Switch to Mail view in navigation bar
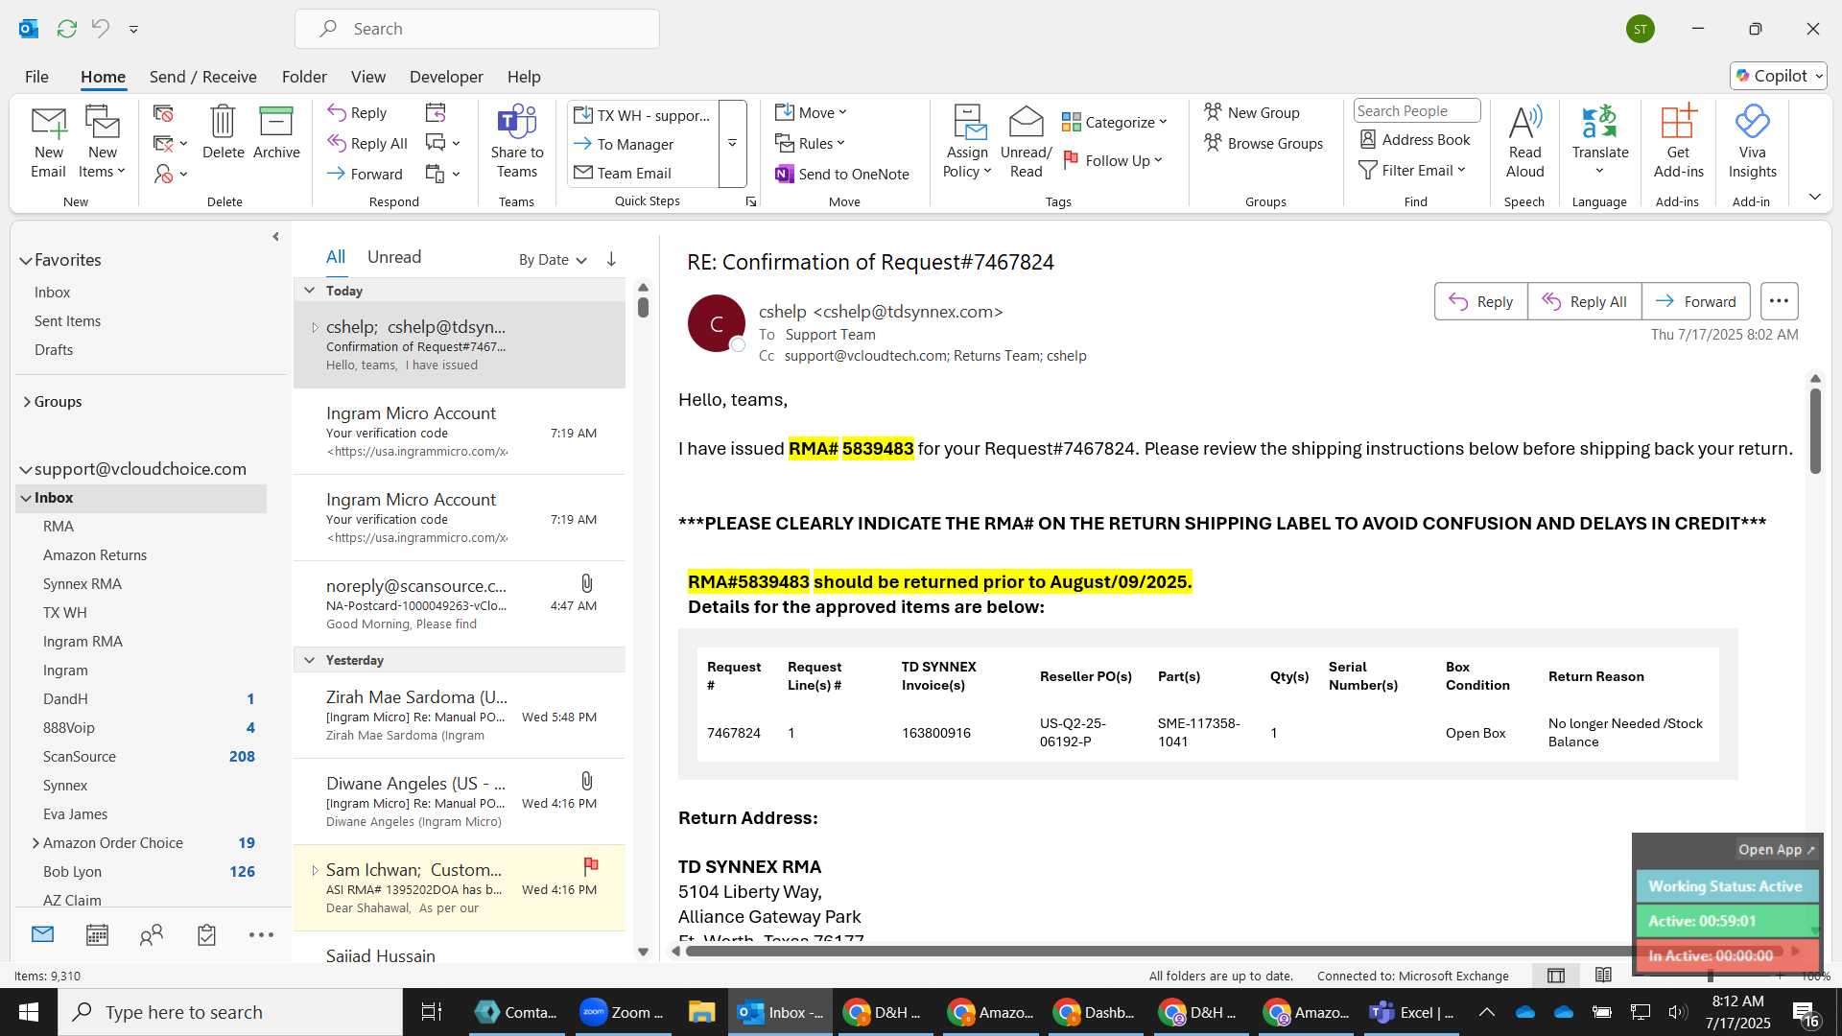Screen dimensions: 1842x1036 42,934
